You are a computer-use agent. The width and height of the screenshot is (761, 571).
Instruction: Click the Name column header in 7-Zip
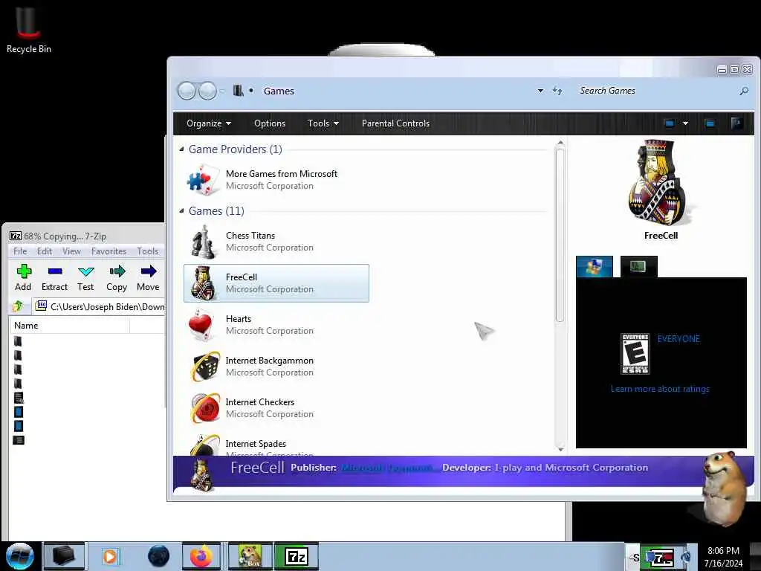coord(69,326)
